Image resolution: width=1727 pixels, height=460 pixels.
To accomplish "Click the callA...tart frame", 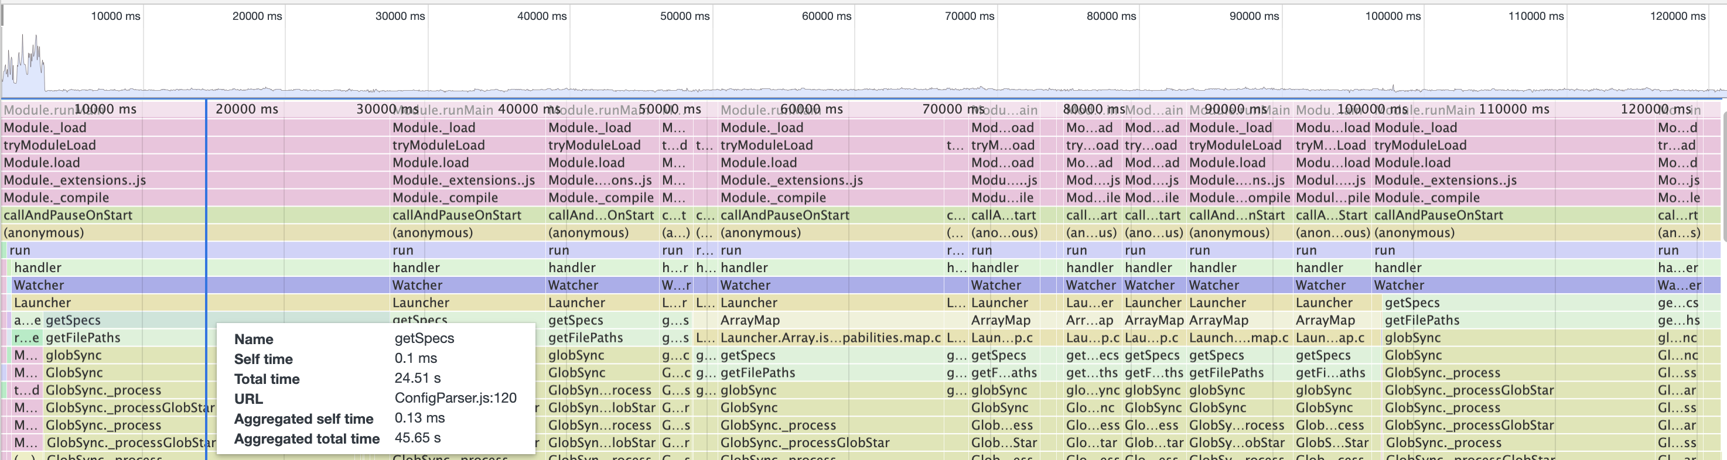I will [1004, 215].
